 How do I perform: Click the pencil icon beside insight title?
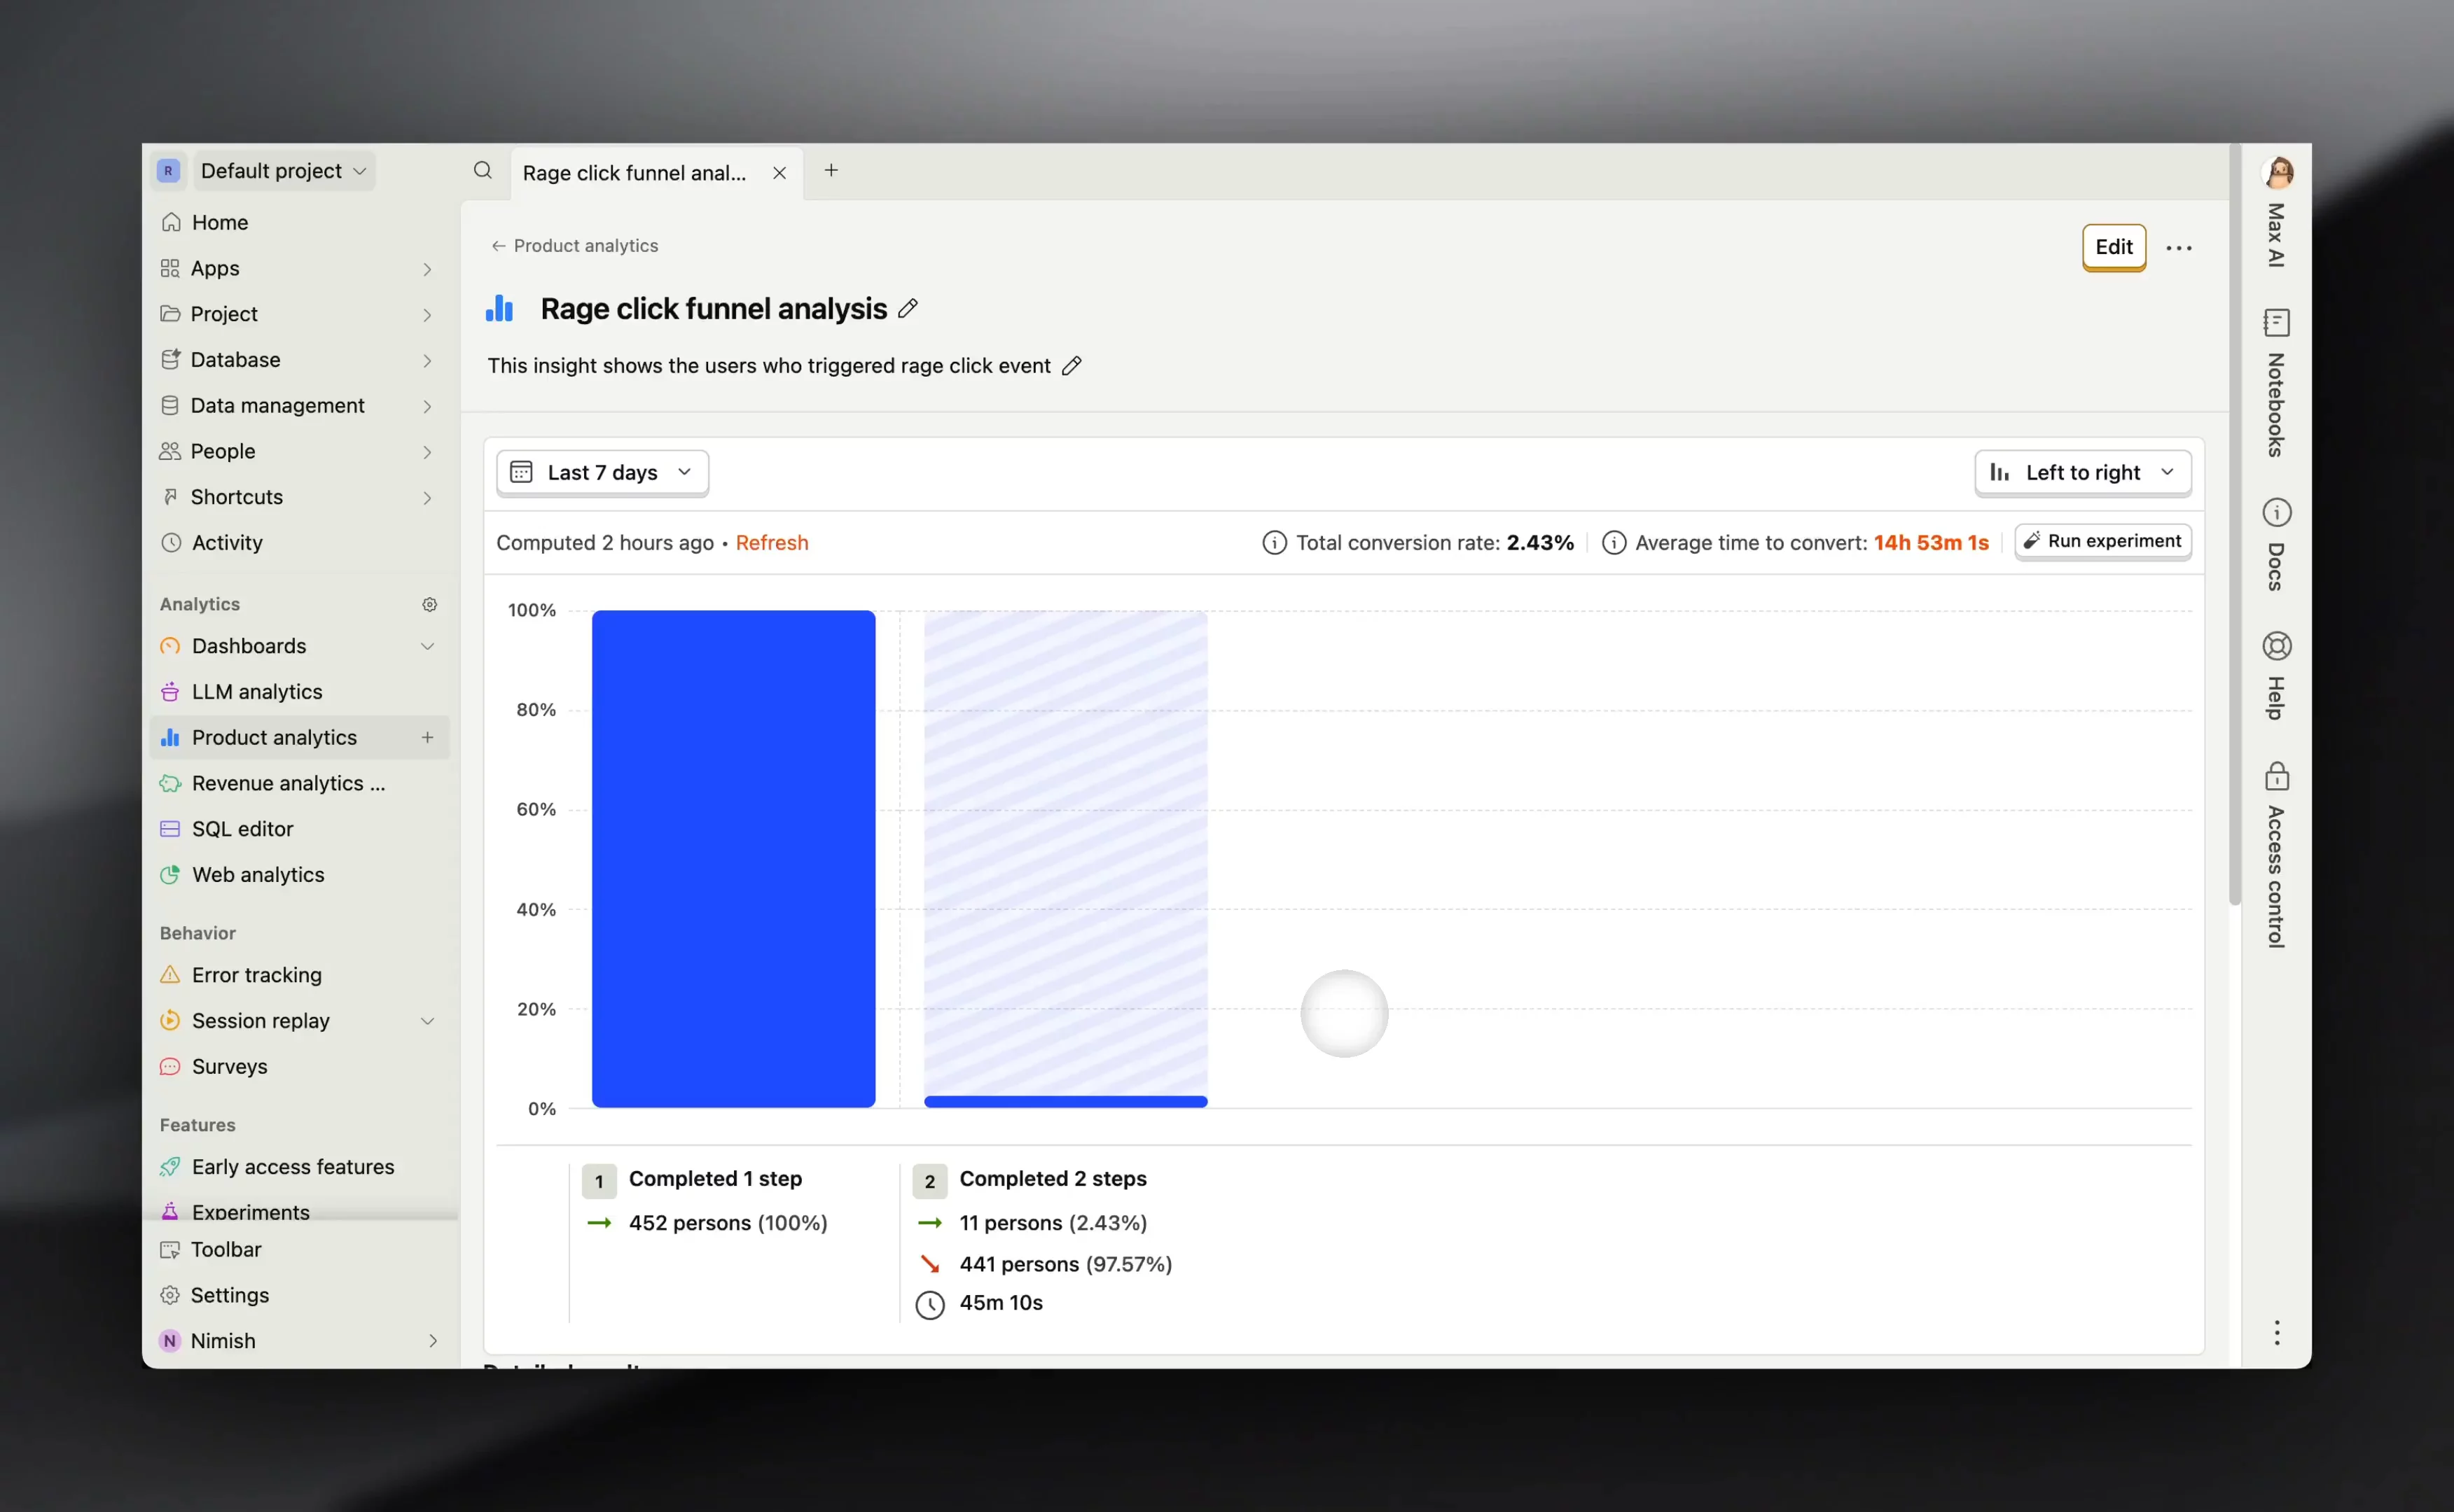(908, 309)
